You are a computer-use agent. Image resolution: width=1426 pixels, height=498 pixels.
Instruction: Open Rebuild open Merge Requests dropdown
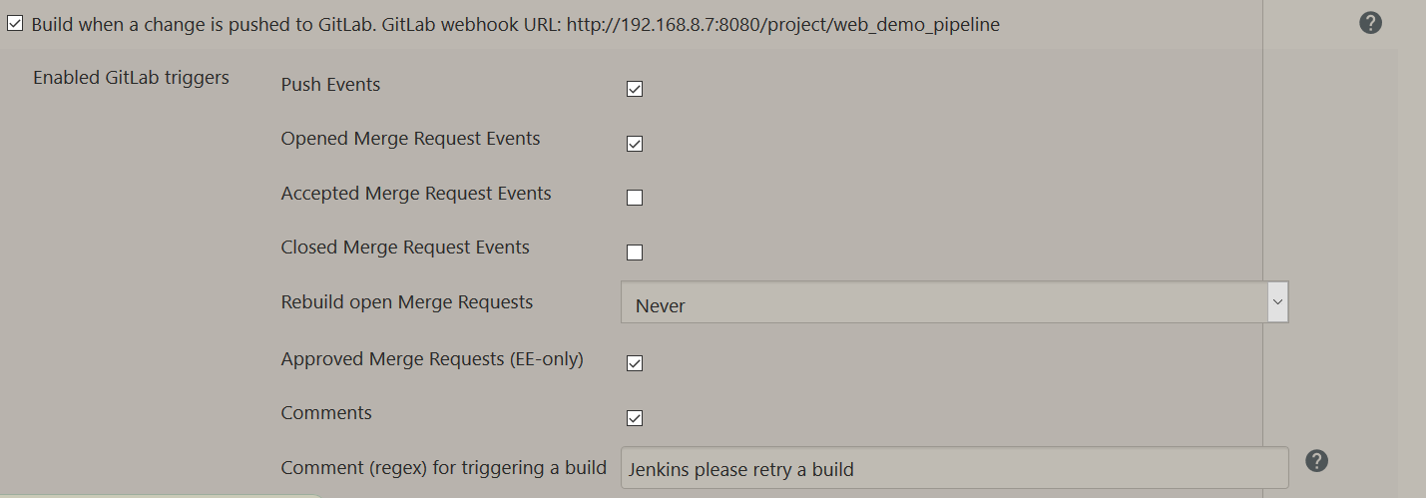coord(943,302)
